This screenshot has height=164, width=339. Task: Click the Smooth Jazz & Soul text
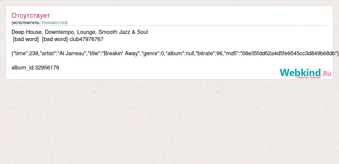[x=123, y=32]
